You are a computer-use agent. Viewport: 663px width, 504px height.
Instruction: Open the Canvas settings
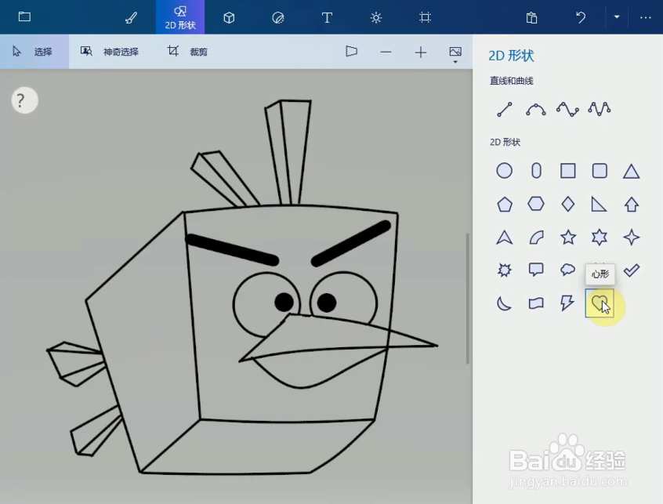(x=425, y=17)
